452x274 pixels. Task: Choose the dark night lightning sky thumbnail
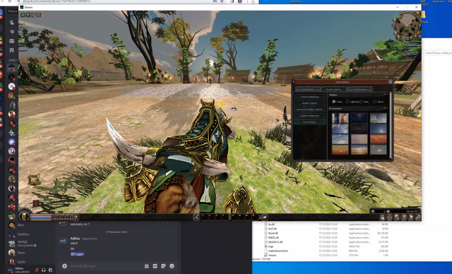point(359,118)
